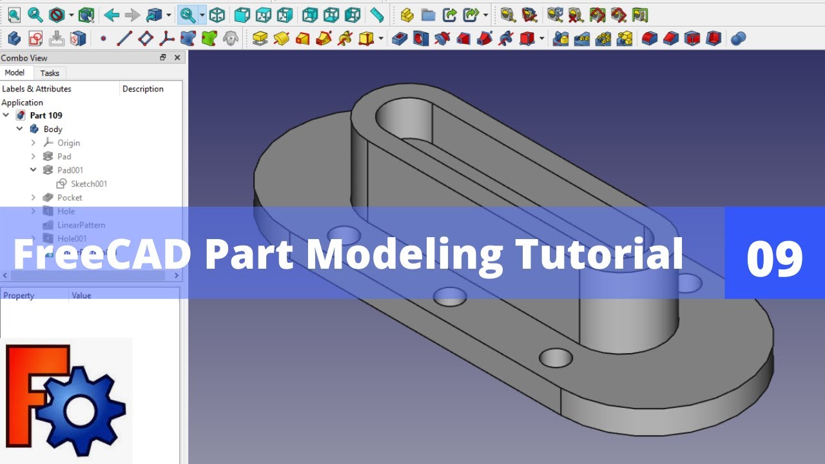Screen dimensions: 825x464
Task: Create a local coordinate system
Action: click(x=167, y=39)
